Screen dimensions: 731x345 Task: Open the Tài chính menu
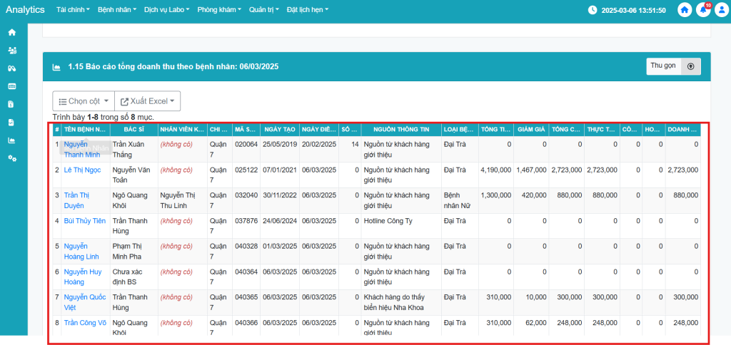tap(72, 10)
